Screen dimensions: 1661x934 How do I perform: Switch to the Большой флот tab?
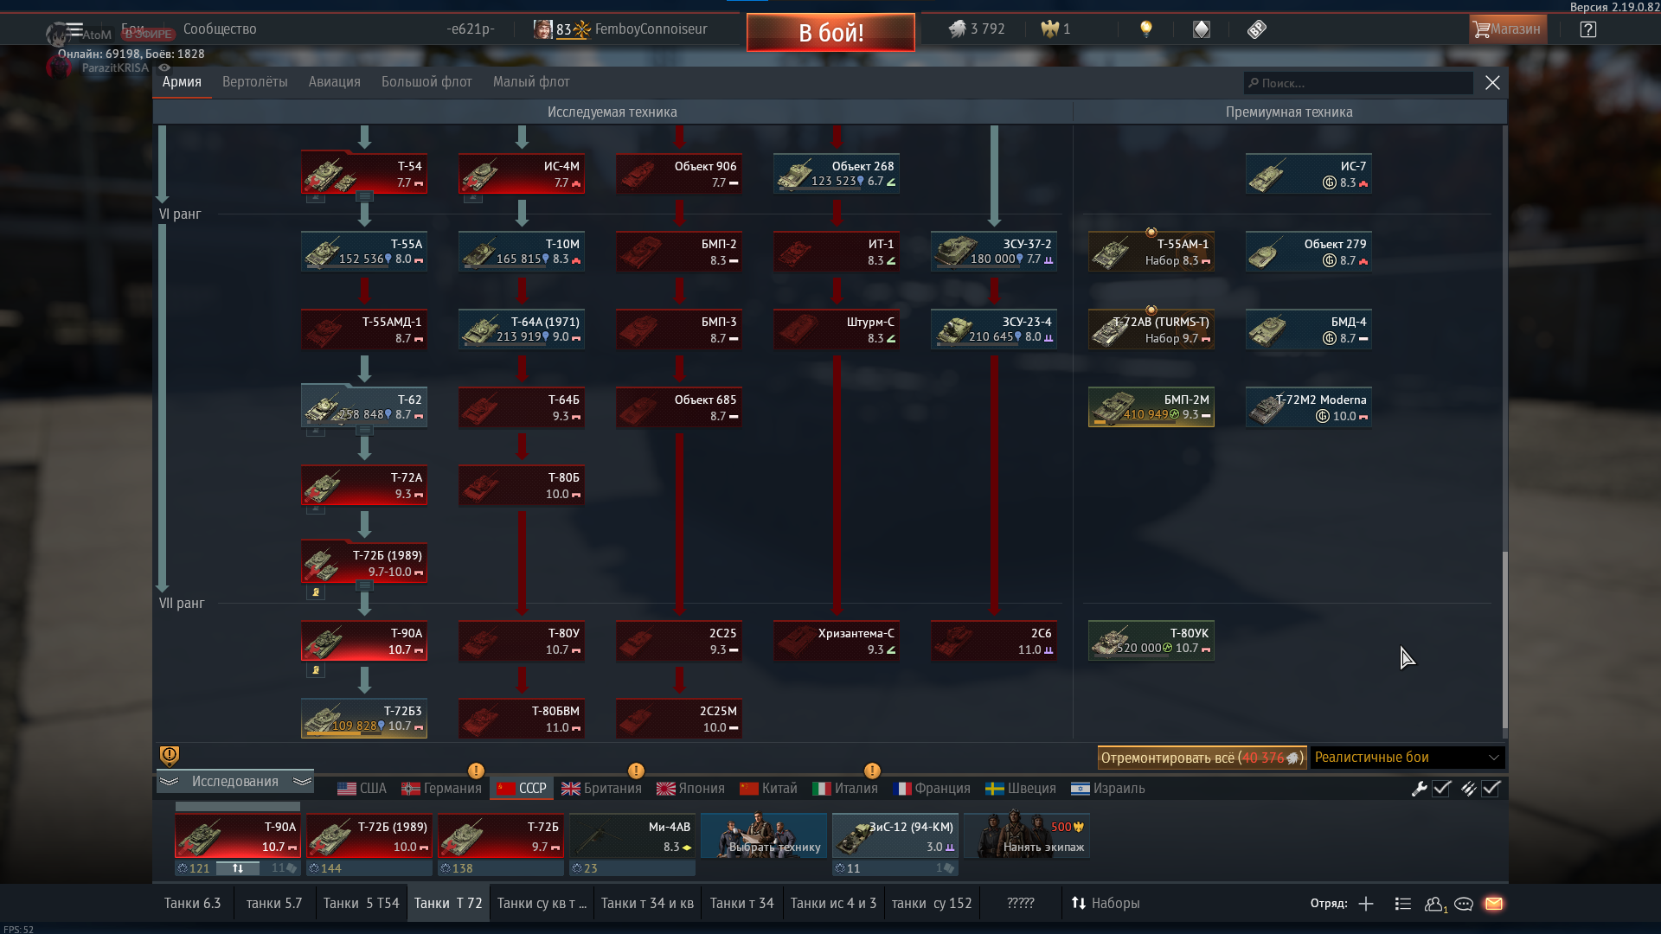(426, 82)
